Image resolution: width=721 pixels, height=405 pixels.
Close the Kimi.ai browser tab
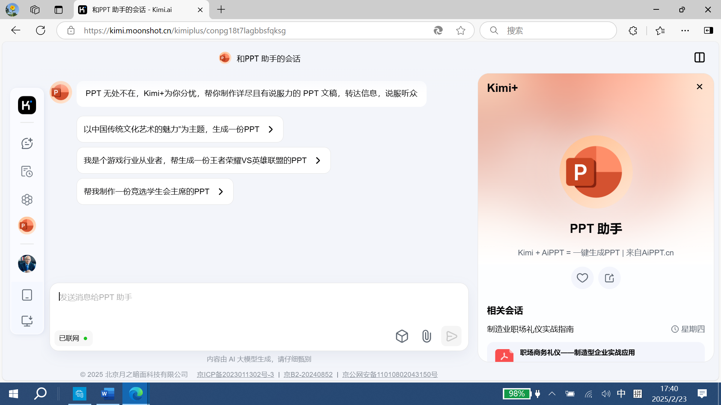tap(200, 10)
